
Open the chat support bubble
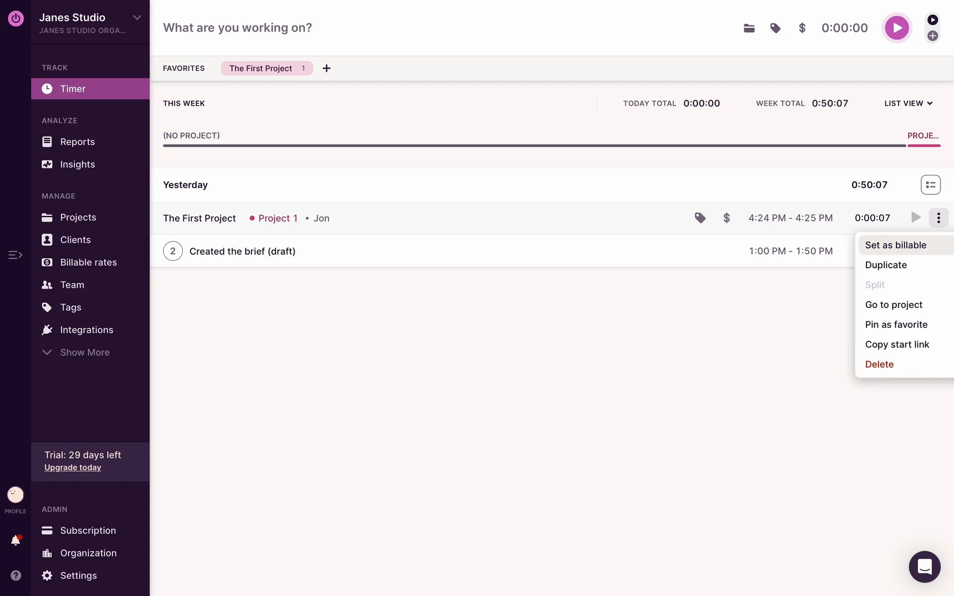(924, 566)
